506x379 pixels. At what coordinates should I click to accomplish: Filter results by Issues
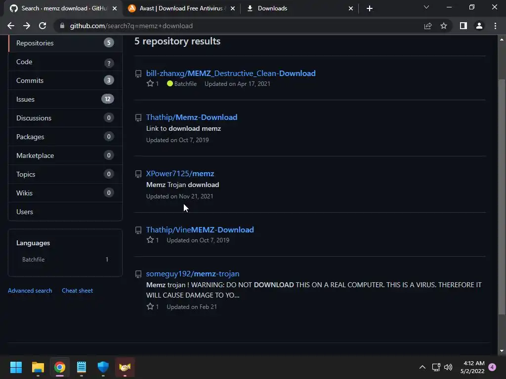click(x=65, y=99)
